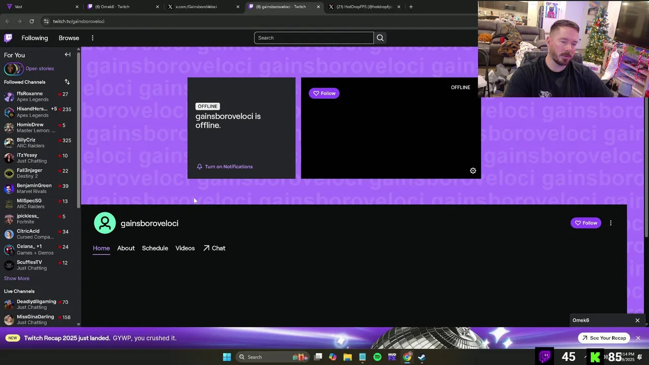Image resolution: width=649 pixels, height=365 pixels.
Task: Go back in browser
Action: pyautogui.click(x=8, y=21)
